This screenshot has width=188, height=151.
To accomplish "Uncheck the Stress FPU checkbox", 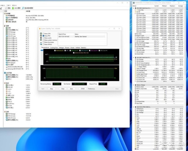I will (43, 36).
